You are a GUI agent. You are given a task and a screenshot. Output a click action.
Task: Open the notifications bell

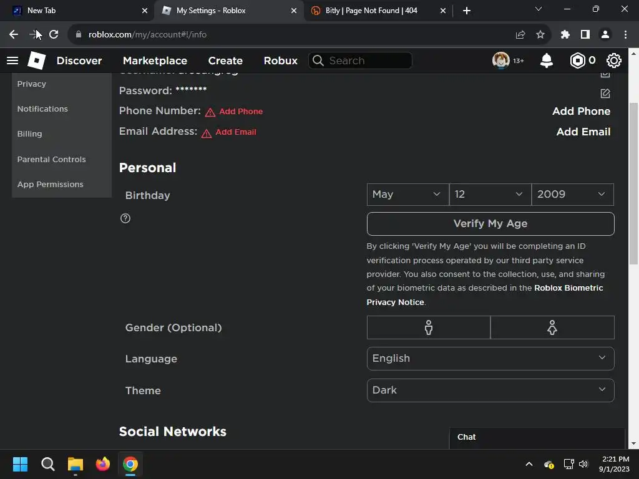pos(547,60)
